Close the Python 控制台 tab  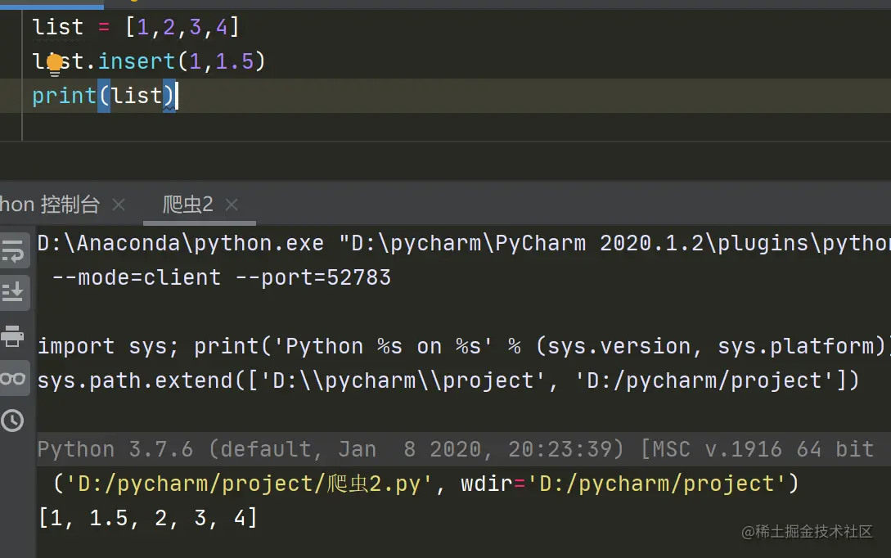(118, 204)
